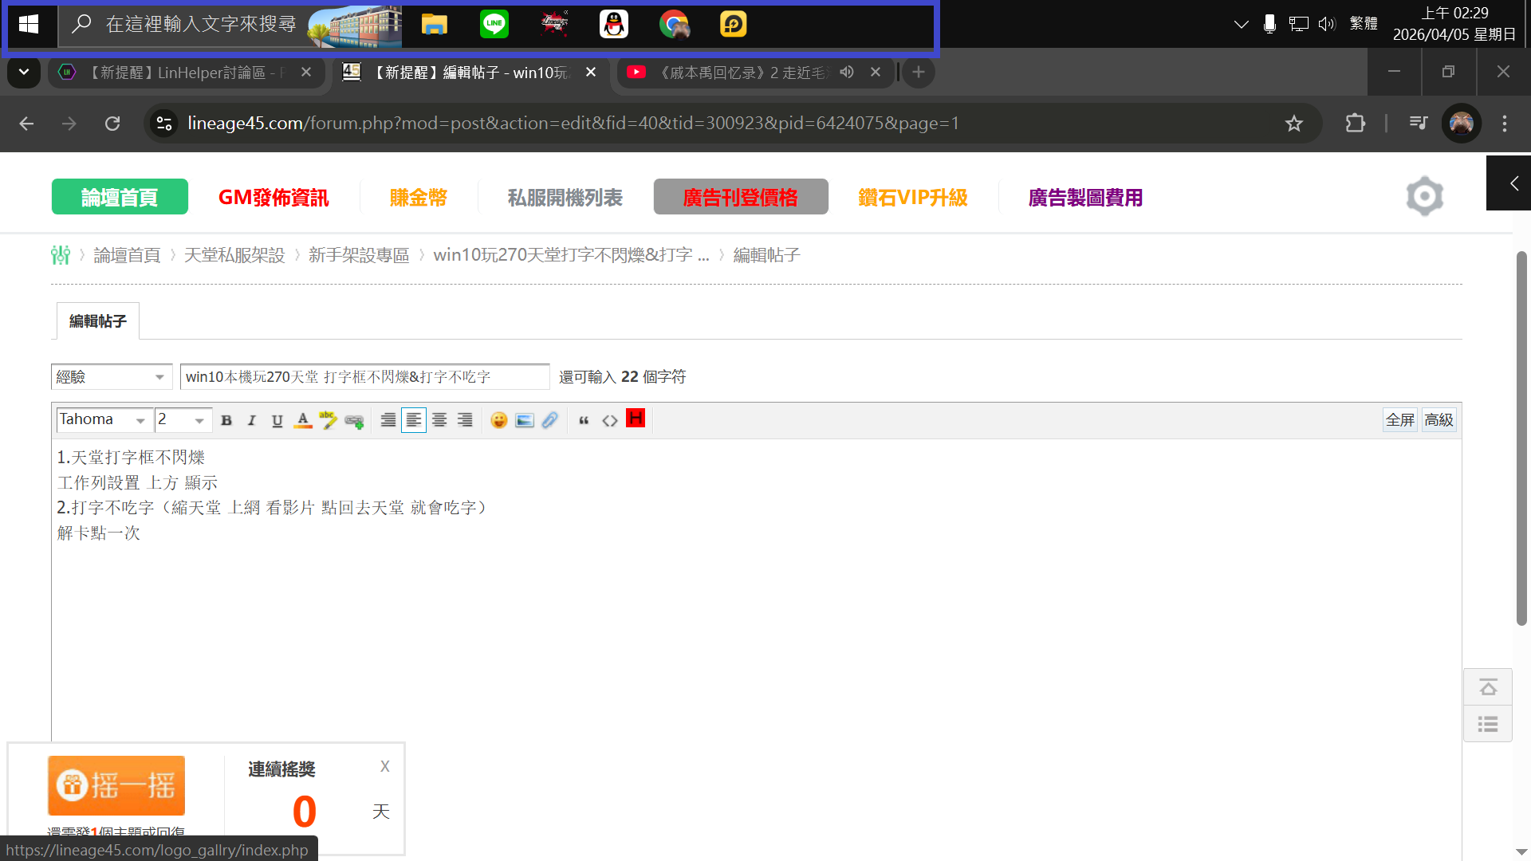This screenshot has height=861, width=1531.
Task: Open File Explorer from taskbar
Action: tap(435, 25)
